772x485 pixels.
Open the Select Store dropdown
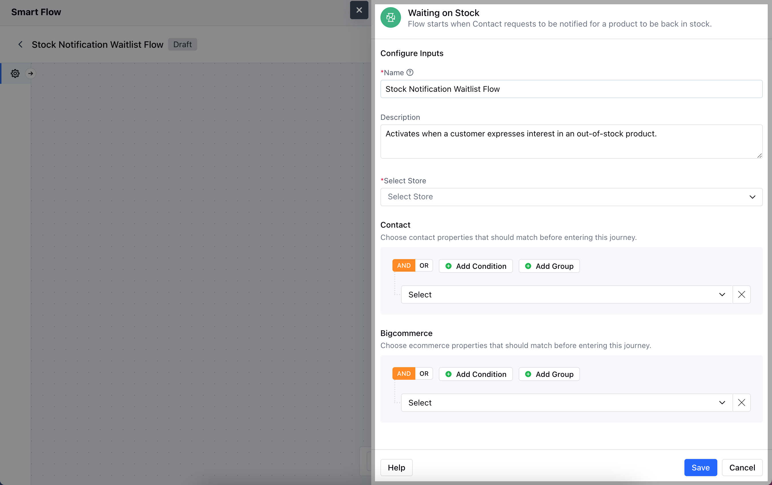[571, 197]
